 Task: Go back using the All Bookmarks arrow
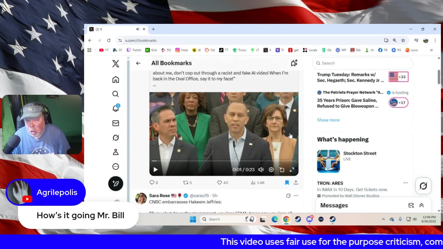coord(138,63)
